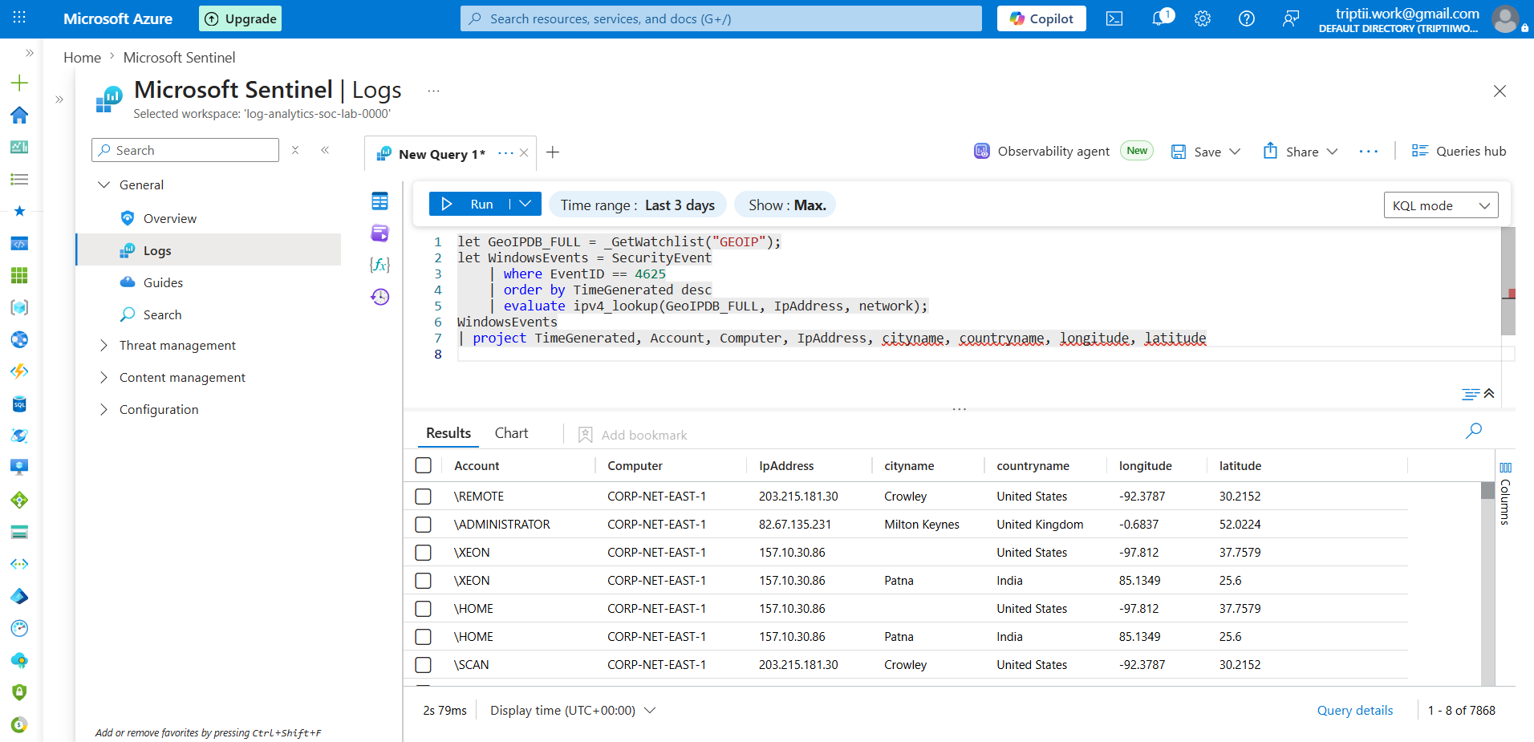Open the saved queries icon beside editor
This screenshot has width=1534, height=742.
click(379, 233)
